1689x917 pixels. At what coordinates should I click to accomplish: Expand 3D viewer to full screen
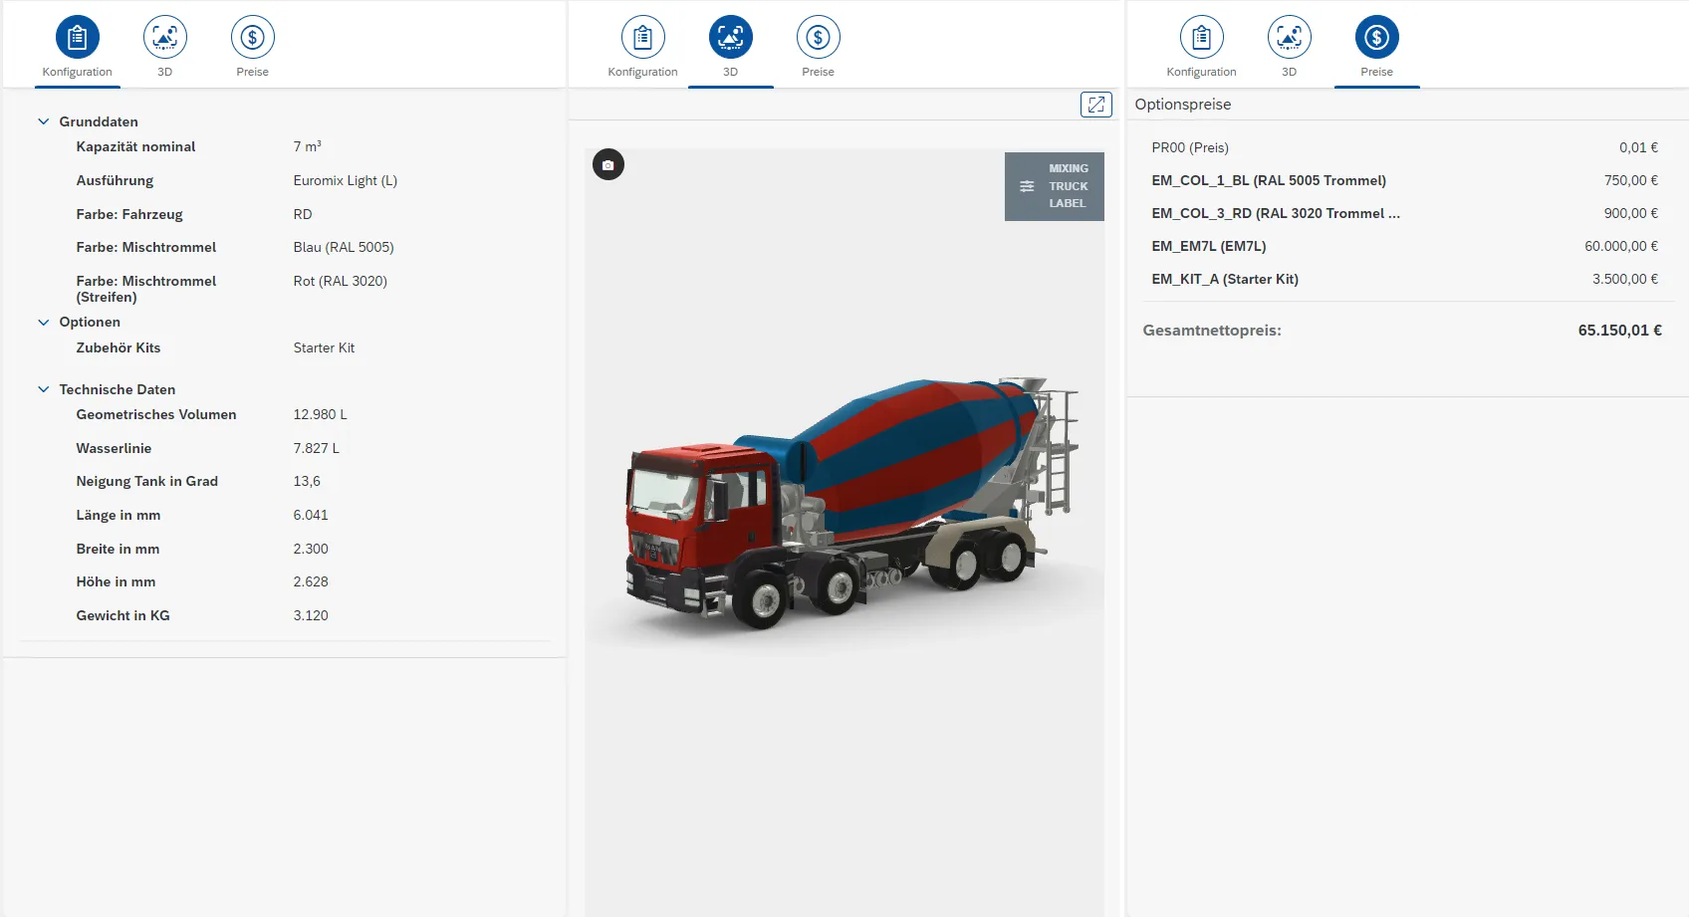click(1095, 105)
